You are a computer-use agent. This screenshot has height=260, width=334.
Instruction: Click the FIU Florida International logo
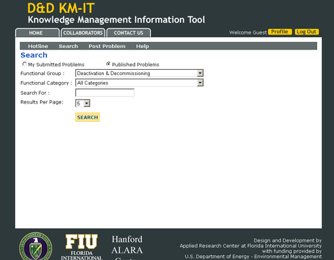[81, 247]
